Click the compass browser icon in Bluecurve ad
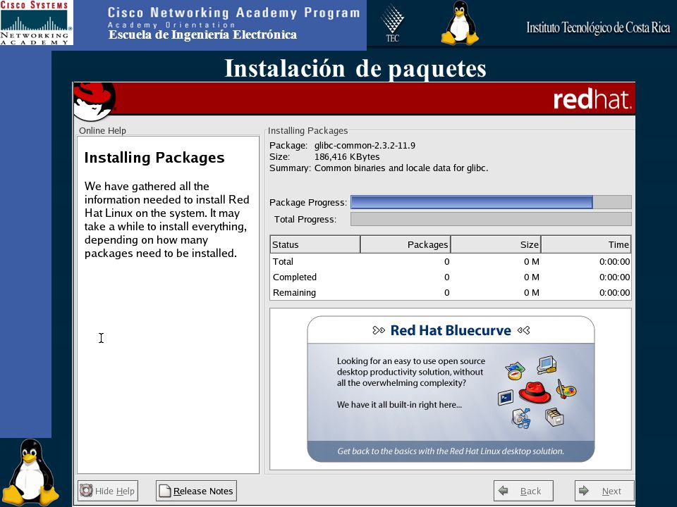 coord(515,371)
